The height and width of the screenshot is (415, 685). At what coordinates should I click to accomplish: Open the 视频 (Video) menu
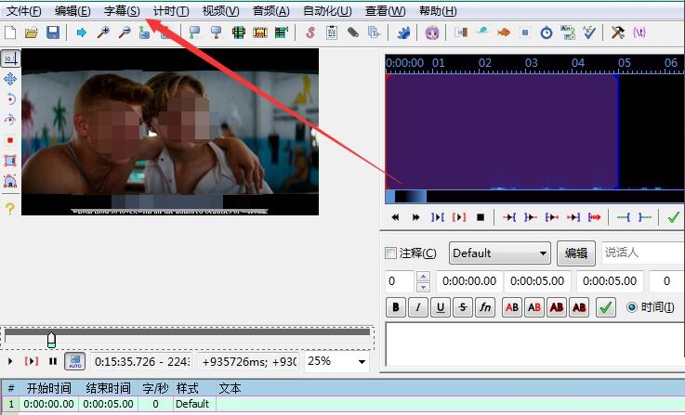pyautogui.click(x=220, y=11)
